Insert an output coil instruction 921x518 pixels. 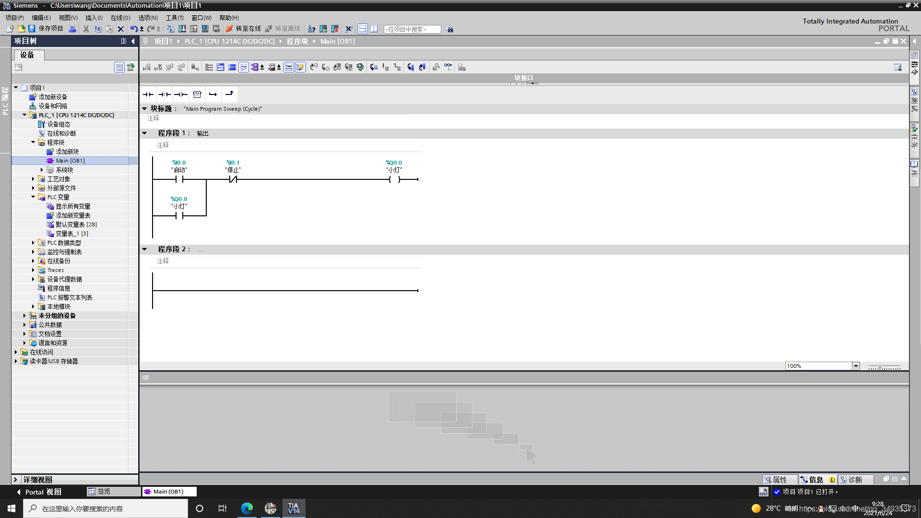(181, 94)
